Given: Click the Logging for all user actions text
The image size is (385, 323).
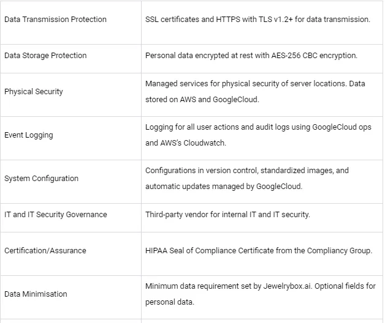Looking at the screenshot, I should pos(258,127).
